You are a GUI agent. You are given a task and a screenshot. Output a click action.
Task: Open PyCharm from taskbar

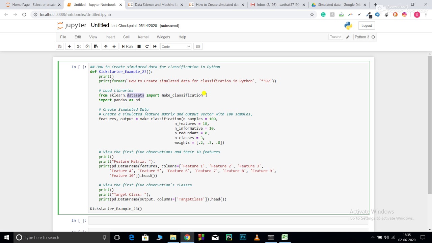click(x=229, y=237)
